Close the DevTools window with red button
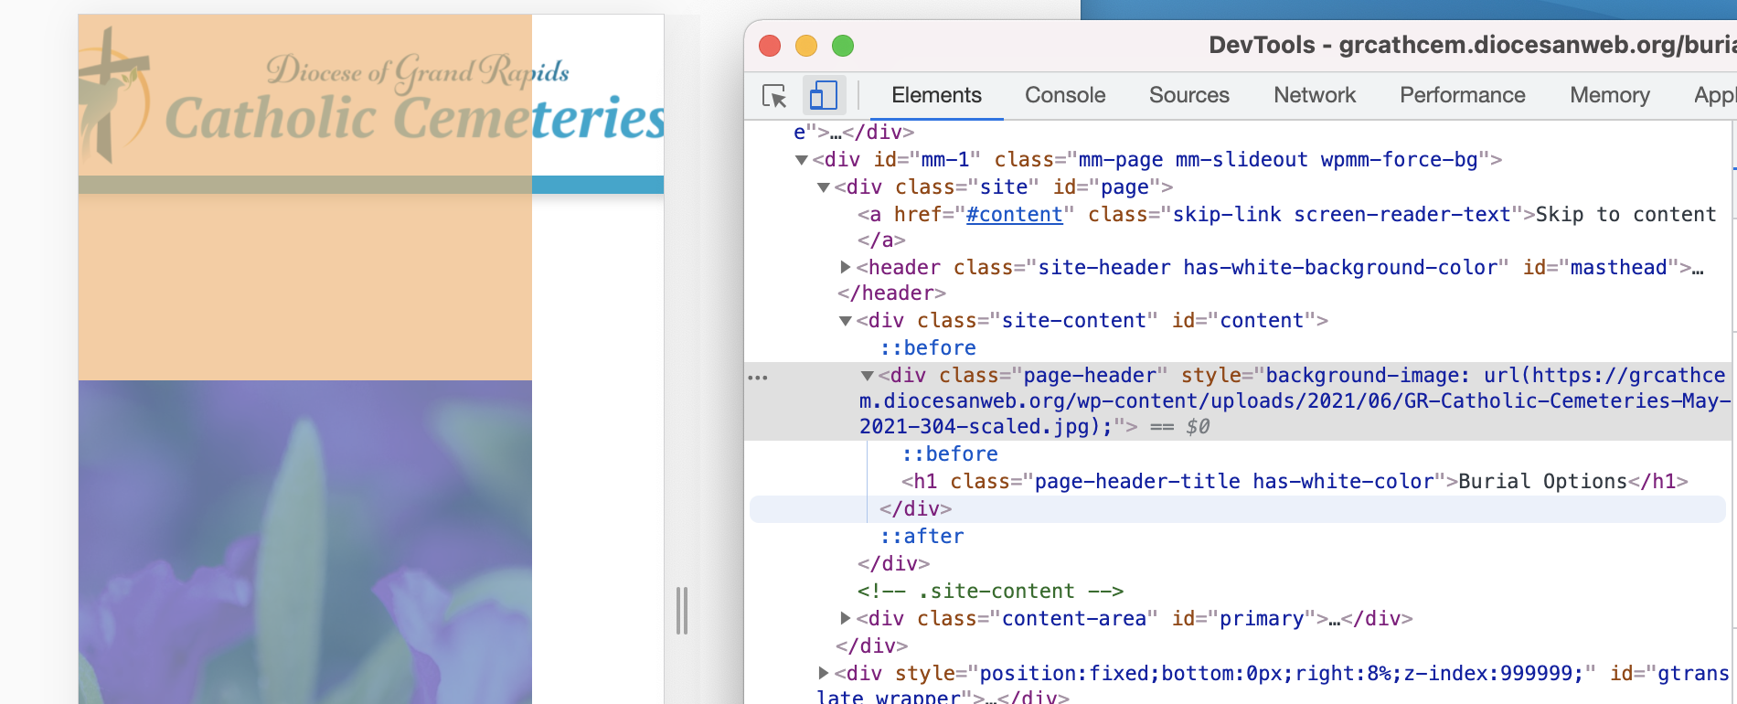Screen dimensions: 1737x704 click(770, 46)
